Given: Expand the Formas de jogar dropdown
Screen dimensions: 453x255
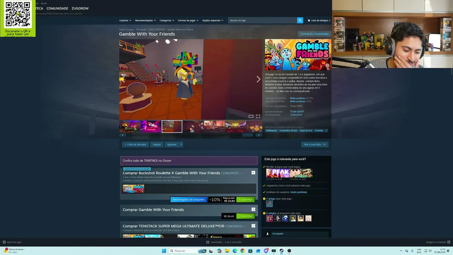Looking at the screenshot, I should pos(188,21).
